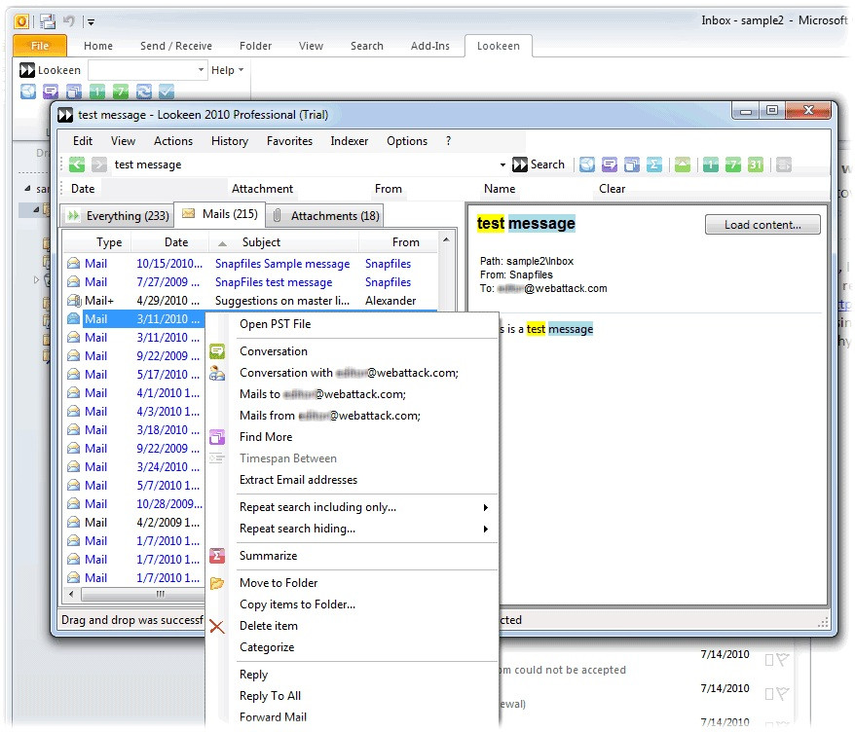855x732 pixels.
Task: Expand Repeat search including only submenu
Action: point(485,507)
